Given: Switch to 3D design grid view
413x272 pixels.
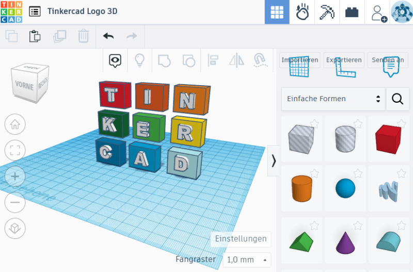Looking at the screenshot, I should pyautogui.click(x=277, y=12).
